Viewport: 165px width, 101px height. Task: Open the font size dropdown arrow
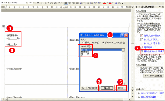pos(34,3)
